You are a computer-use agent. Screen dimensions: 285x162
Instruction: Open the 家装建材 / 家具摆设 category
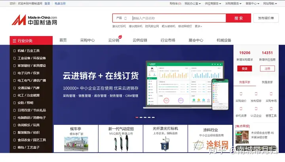[32, 66]
